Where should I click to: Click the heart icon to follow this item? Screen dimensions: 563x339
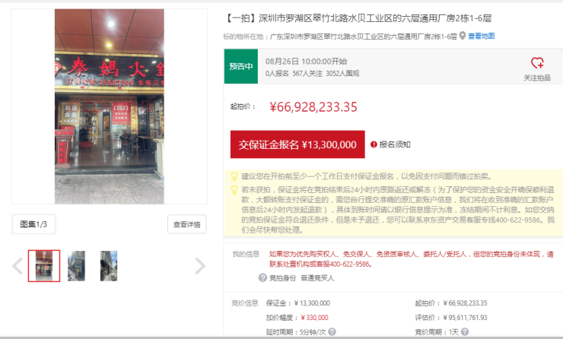(x=537, y=63)
